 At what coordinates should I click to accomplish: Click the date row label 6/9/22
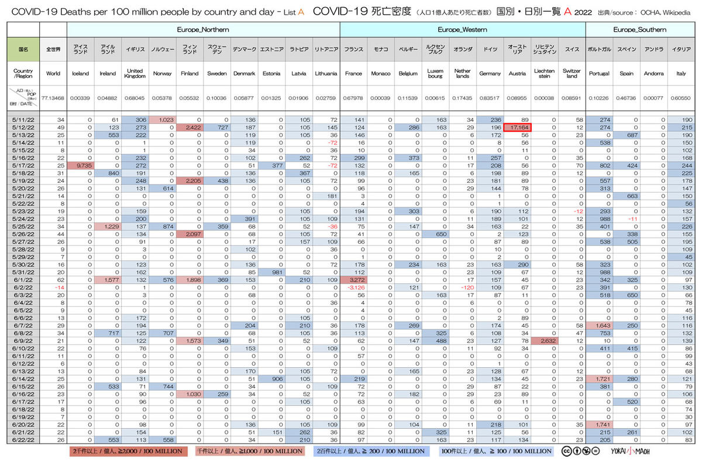[24, 340]
